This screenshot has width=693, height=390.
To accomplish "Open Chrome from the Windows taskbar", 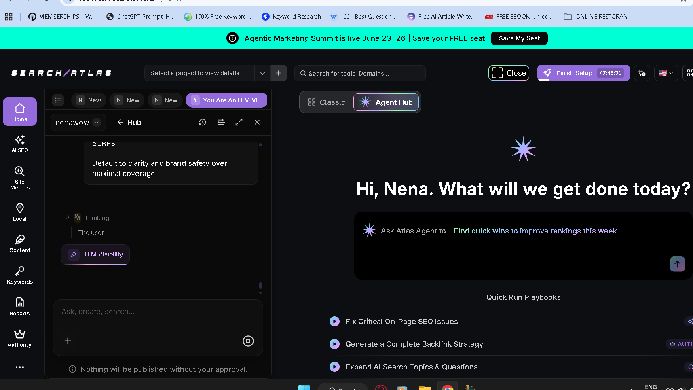I will [447, 387].
